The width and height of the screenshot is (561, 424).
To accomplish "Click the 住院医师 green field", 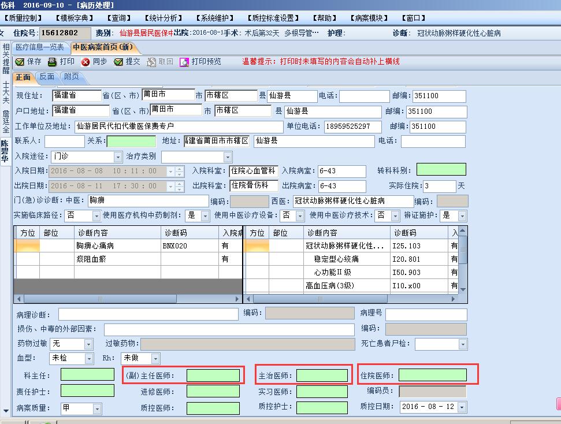I will coord(433,375).
